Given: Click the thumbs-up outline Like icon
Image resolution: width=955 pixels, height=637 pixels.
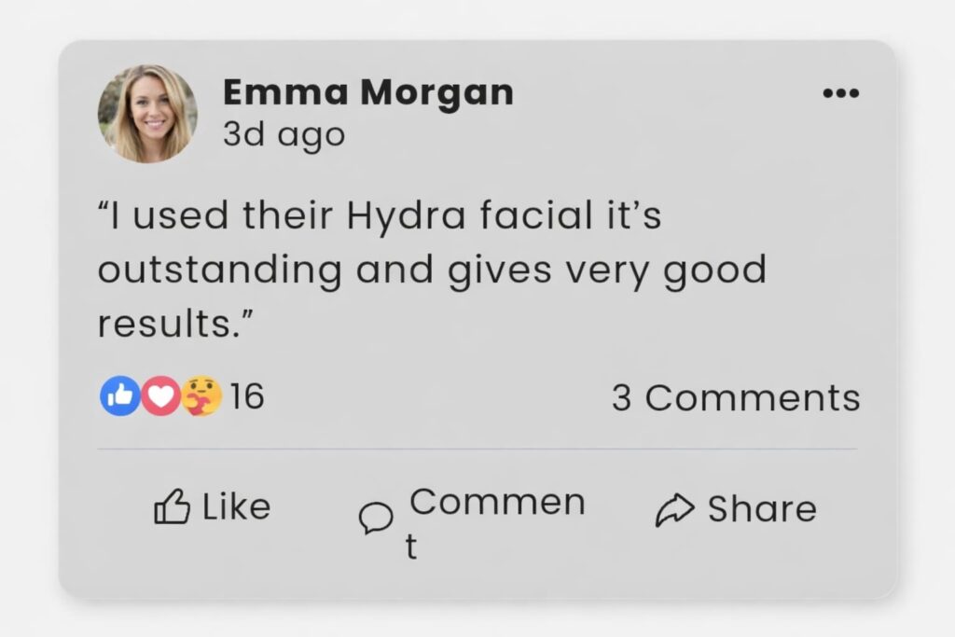Looking at the screenshot, I should pos(172,508).
